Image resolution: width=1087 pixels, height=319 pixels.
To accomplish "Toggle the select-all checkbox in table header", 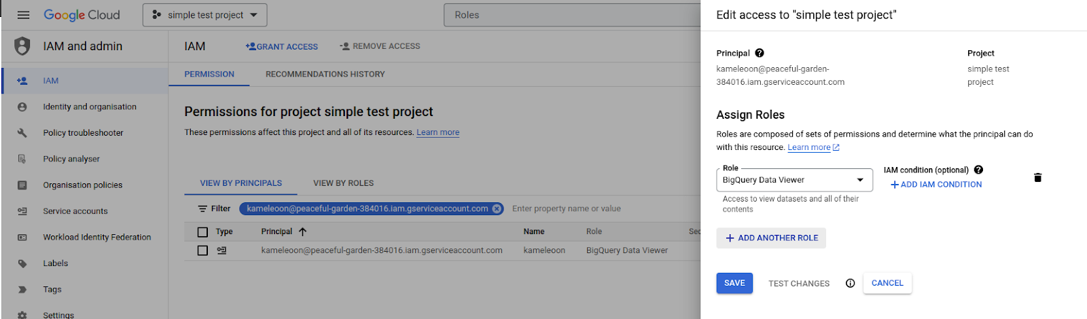I will tap(202, 232).
